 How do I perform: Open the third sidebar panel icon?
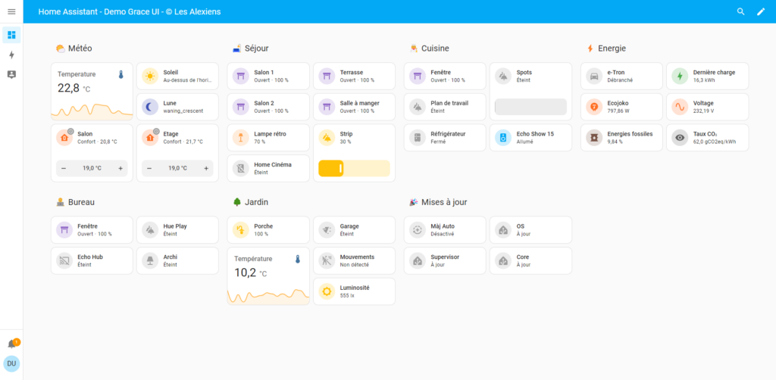pyautogui.click(x=11, y=75)
